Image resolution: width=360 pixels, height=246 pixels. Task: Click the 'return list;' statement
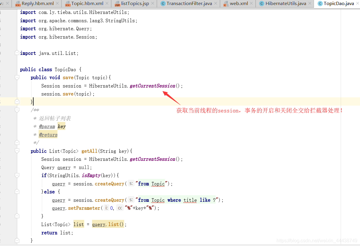57,233
